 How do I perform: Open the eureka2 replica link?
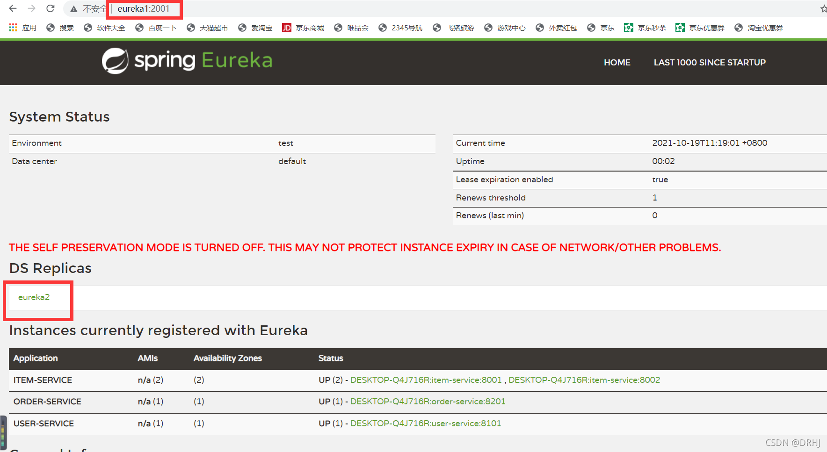click(34, 297)
